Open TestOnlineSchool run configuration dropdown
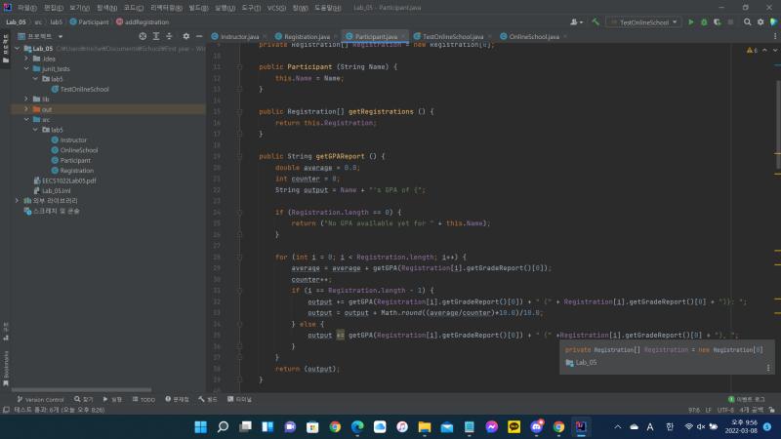 click(644, 21)
